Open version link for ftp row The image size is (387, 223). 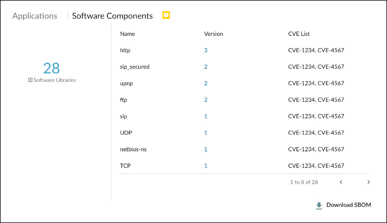tap(206, 100)
